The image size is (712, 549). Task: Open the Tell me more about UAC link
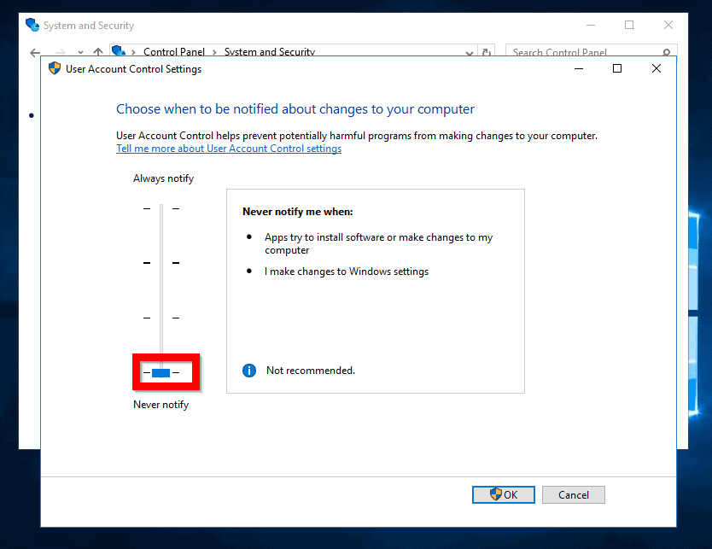click(228, 148)
